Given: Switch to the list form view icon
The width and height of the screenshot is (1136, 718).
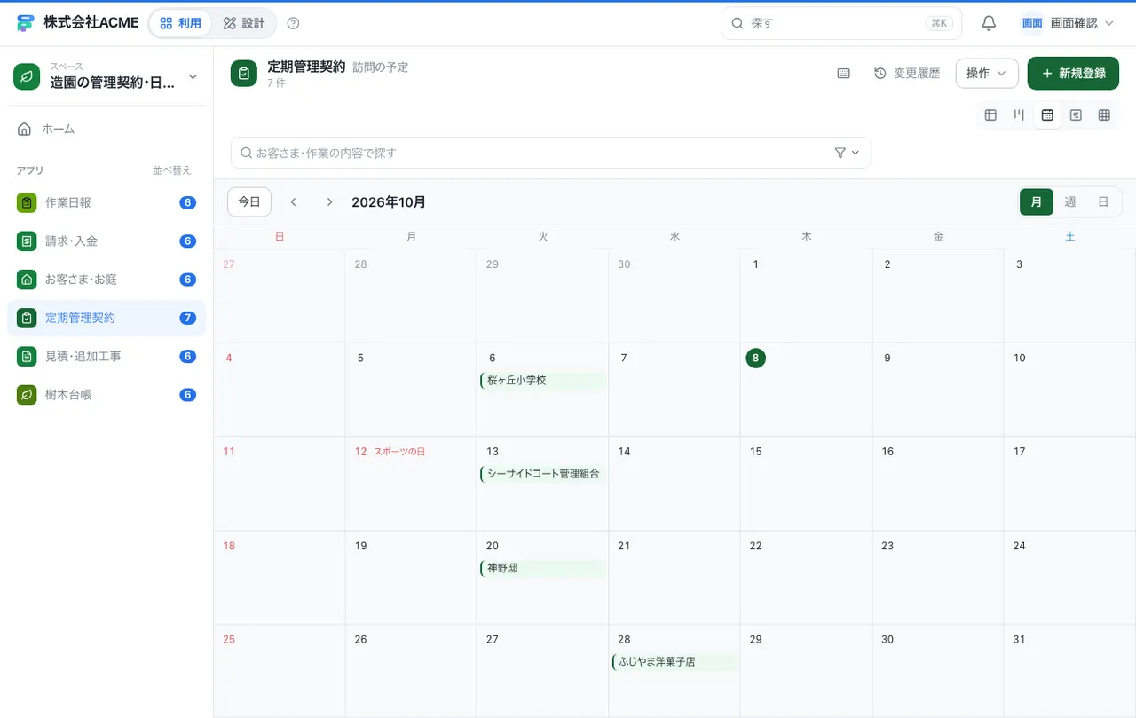Looking at the screenshot, I should click(x=1076, y=114).
